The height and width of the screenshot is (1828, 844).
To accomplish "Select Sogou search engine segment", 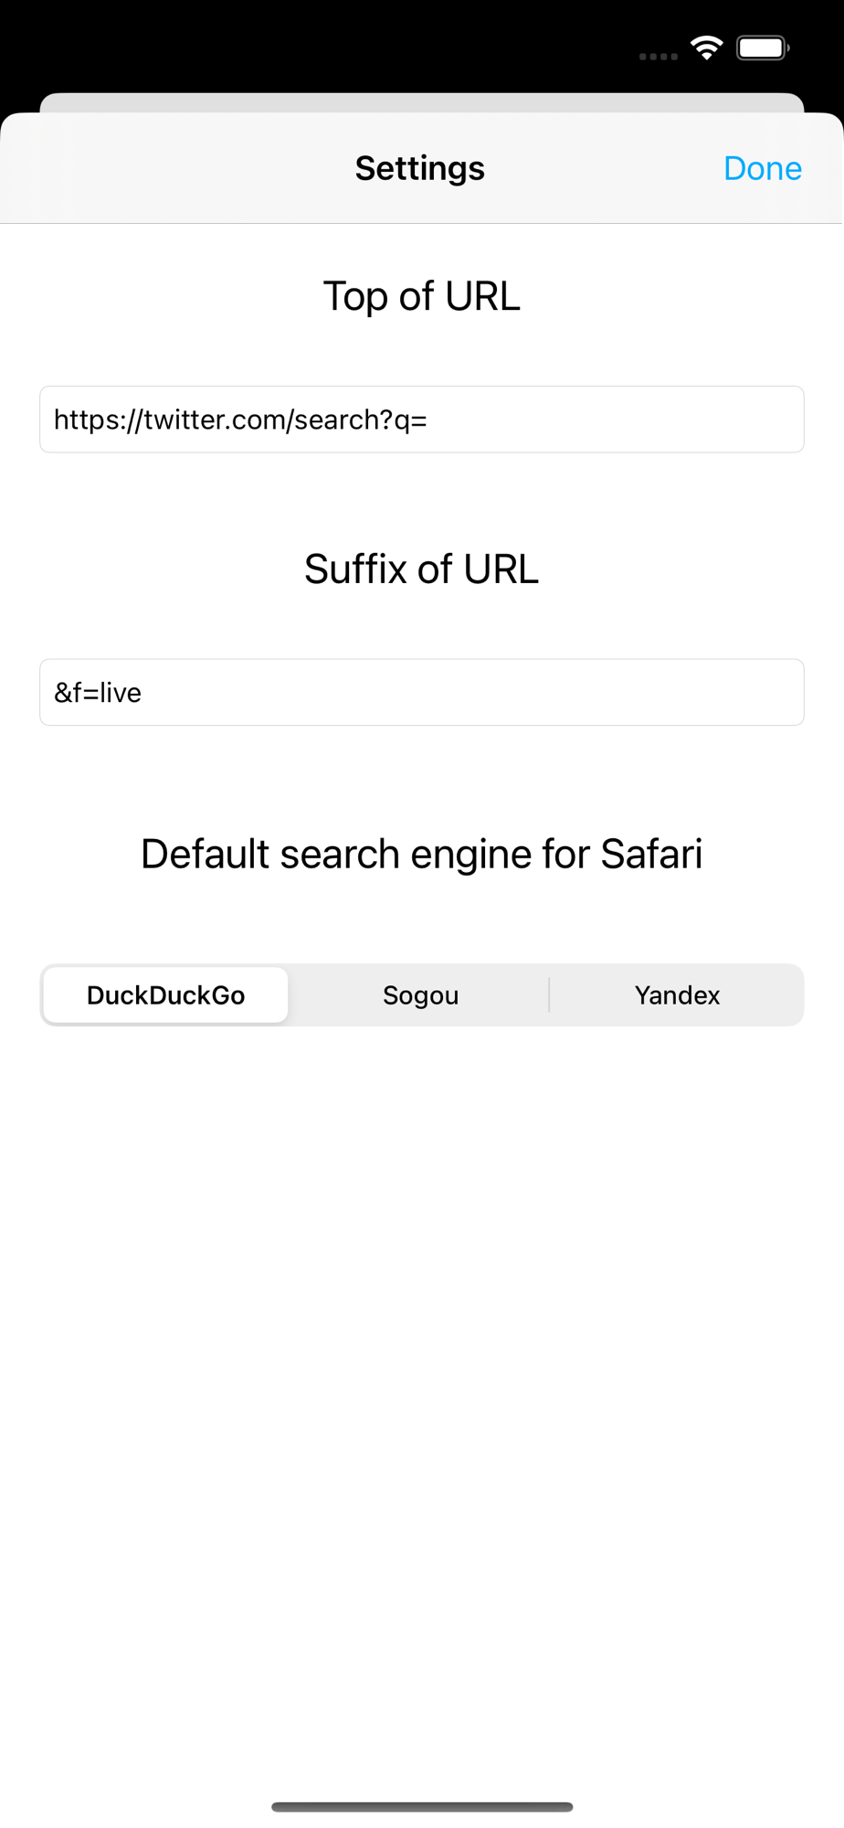I will (420, 994).
